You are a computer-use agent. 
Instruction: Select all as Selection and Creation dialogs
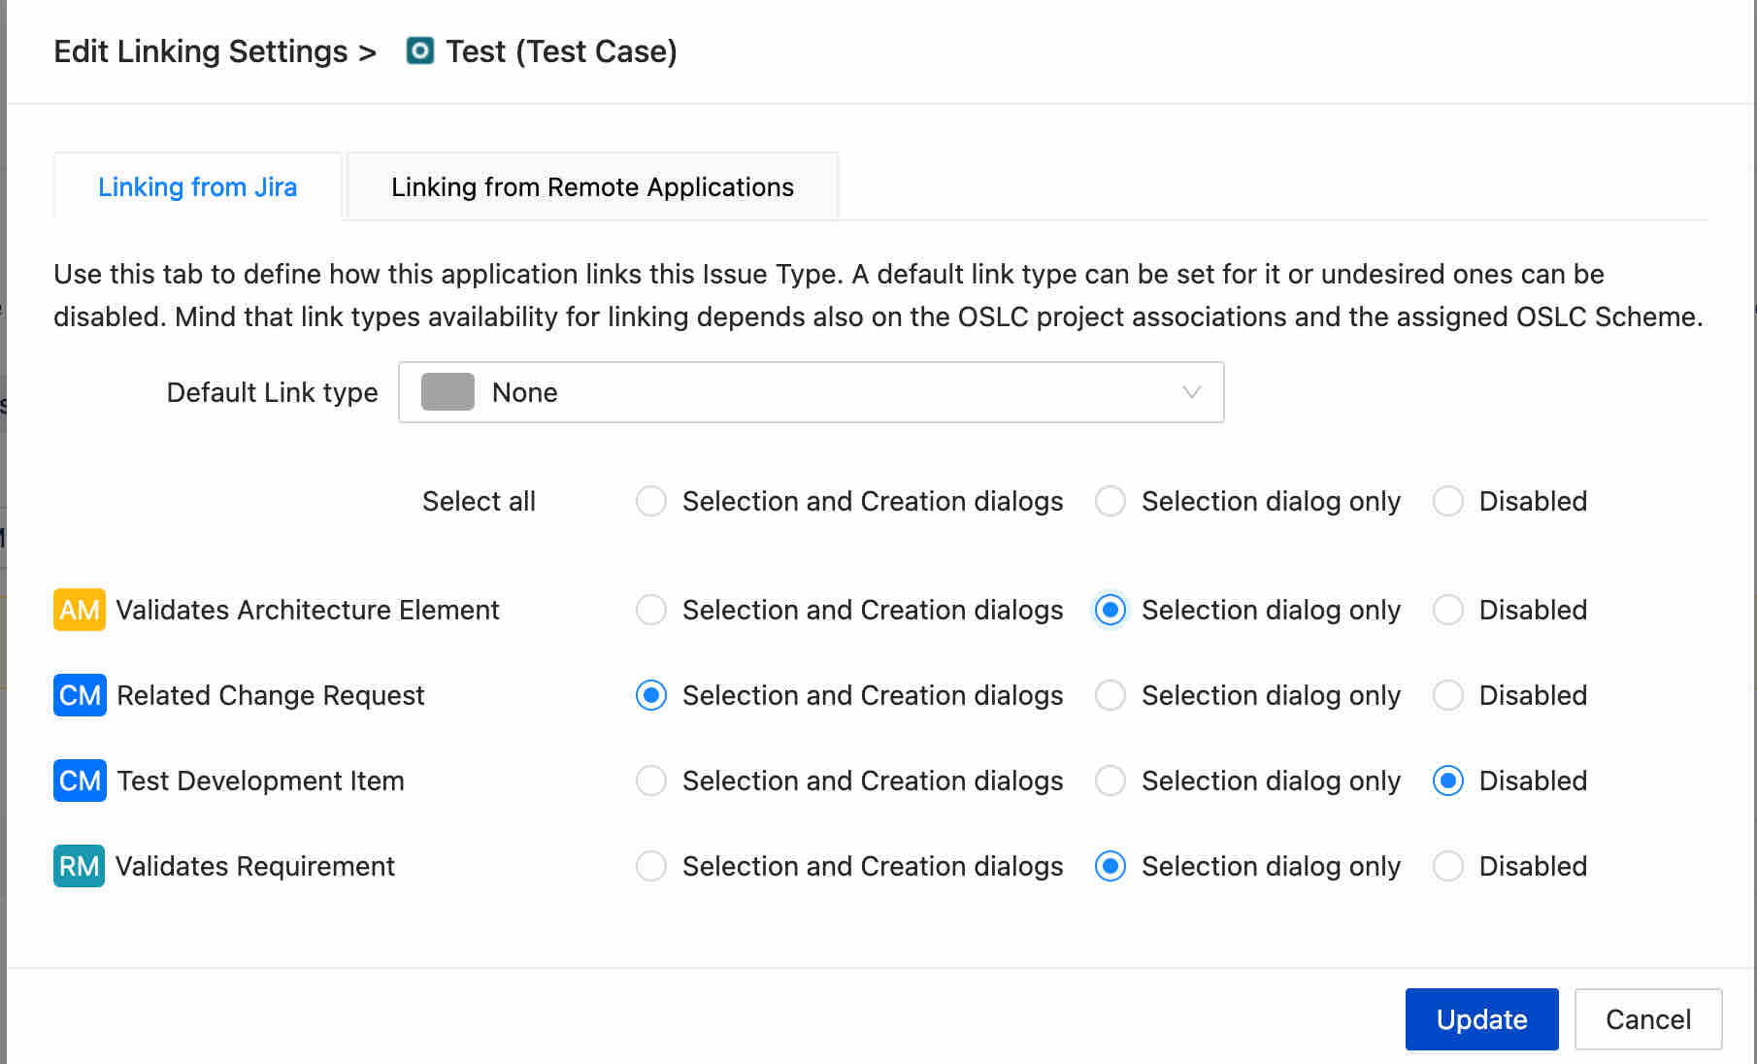[x=651, y=501]
